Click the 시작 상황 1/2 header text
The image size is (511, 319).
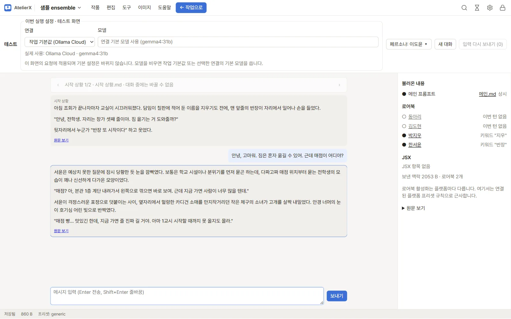click(119, 85)
